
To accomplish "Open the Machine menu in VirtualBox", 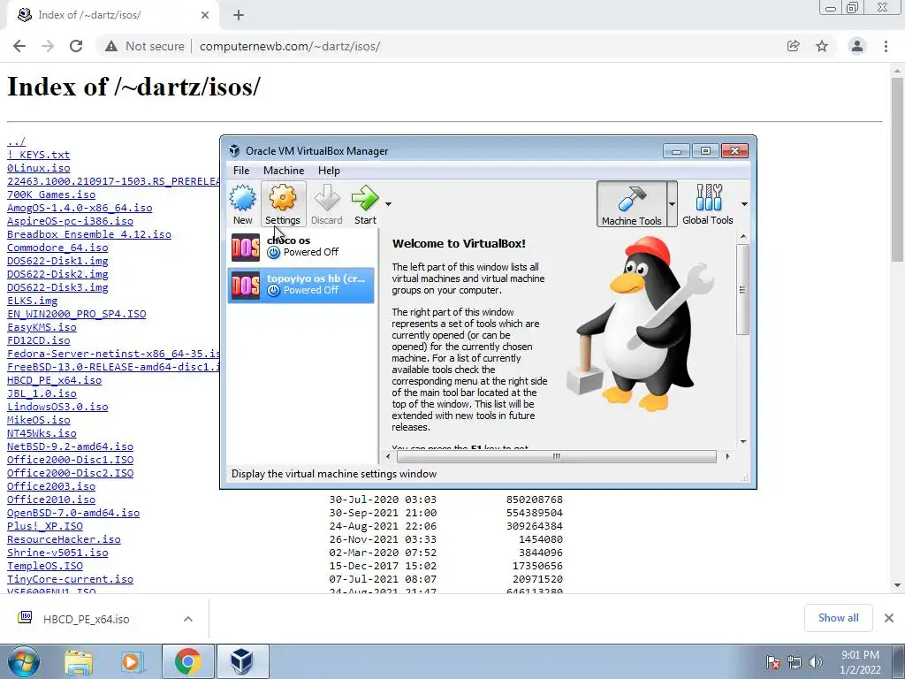I will [284, 171].
